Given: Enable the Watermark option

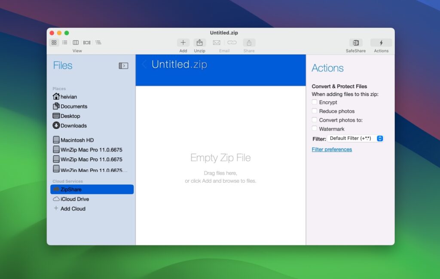Looking at the screenshot, I should pyautogui.click(x=314, y=129).
